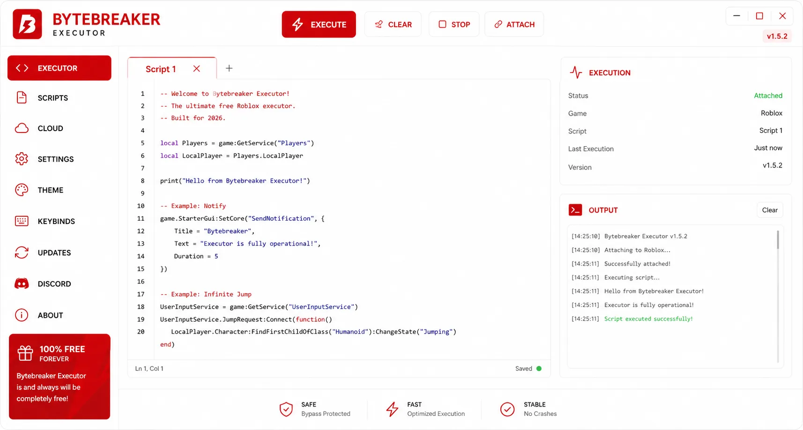This screenshot has width=803, height=430.
Task: Open the SCRIPTS sidebar section
Action: (59, 98)
